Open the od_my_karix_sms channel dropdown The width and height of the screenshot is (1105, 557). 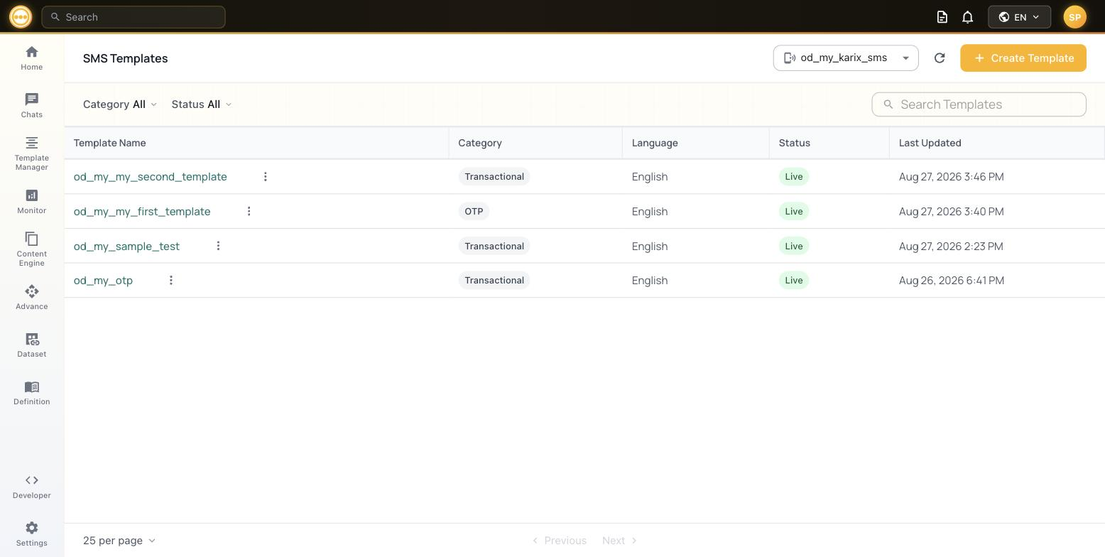(846, 58)
